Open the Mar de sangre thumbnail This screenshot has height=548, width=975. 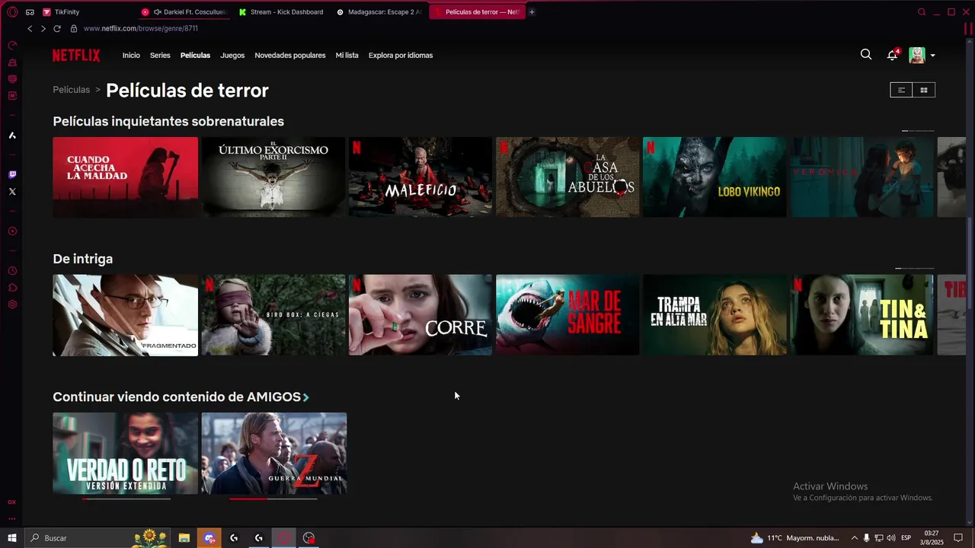coord(567,315)
